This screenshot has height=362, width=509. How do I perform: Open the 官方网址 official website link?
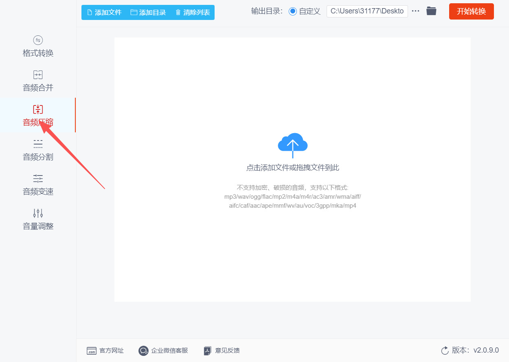coord(105,351)
